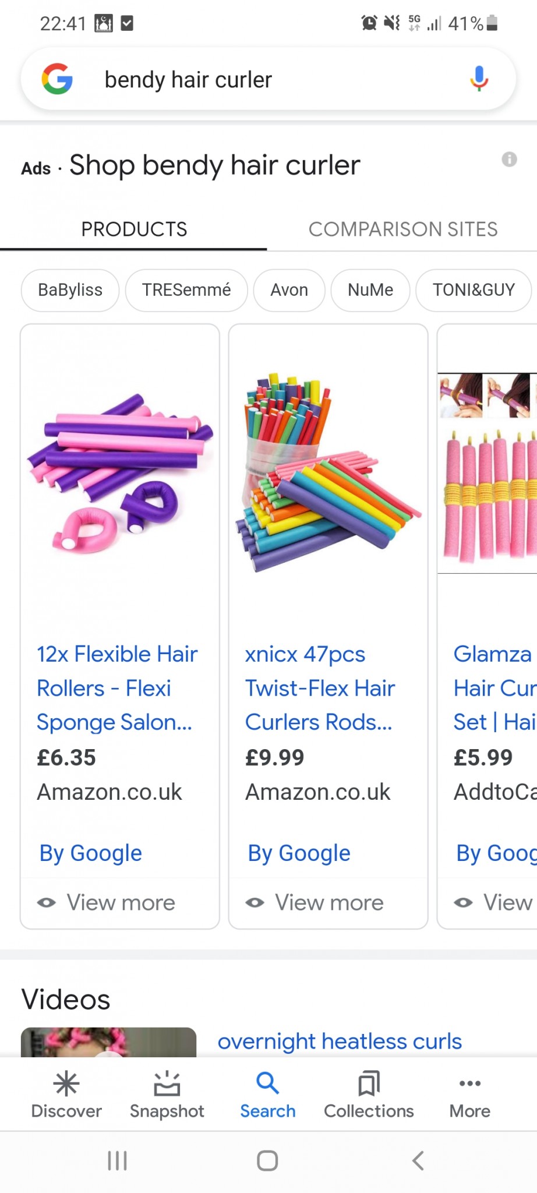Expand View more on Flexible Hair Rollers
The height and width of the screenshot is (1193, 537).
106,902
